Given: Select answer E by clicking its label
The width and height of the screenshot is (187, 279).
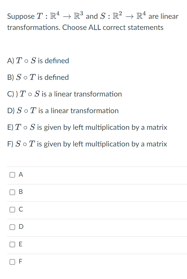Looking at the screenshot, I should (20, 244).
